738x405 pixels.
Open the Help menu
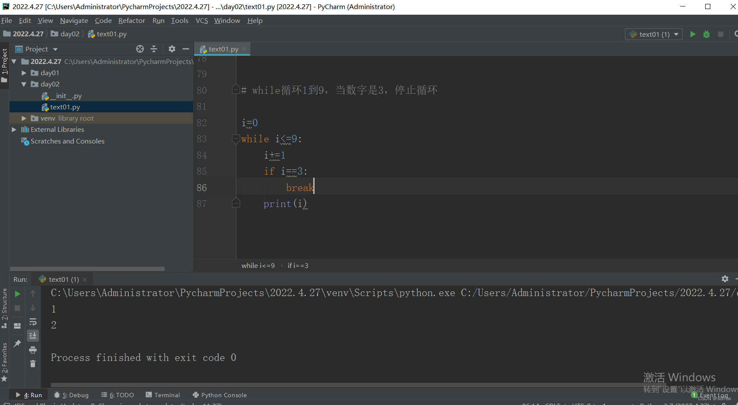[255, 20]
